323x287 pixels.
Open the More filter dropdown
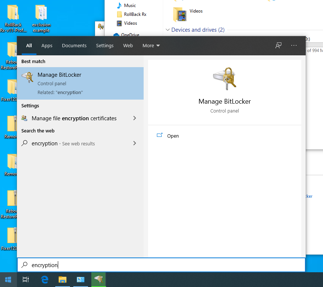coord(151,46)
